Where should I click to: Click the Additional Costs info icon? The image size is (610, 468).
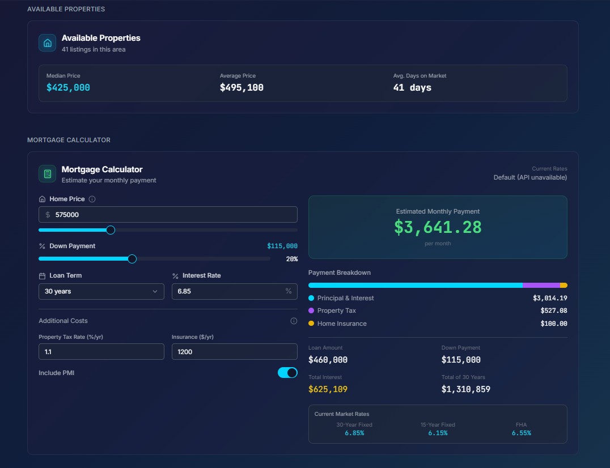pyautogui.click(x=294, y=321)
